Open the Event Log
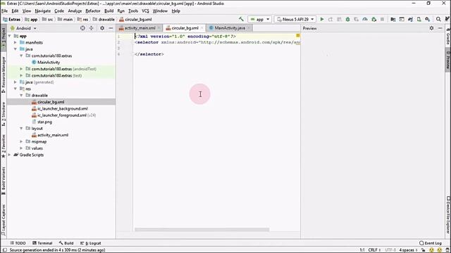Image resolution: width=451 pixels, height=253 pixels. [x=431, y=243]
